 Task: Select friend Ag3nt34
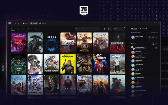click(145, 74)
